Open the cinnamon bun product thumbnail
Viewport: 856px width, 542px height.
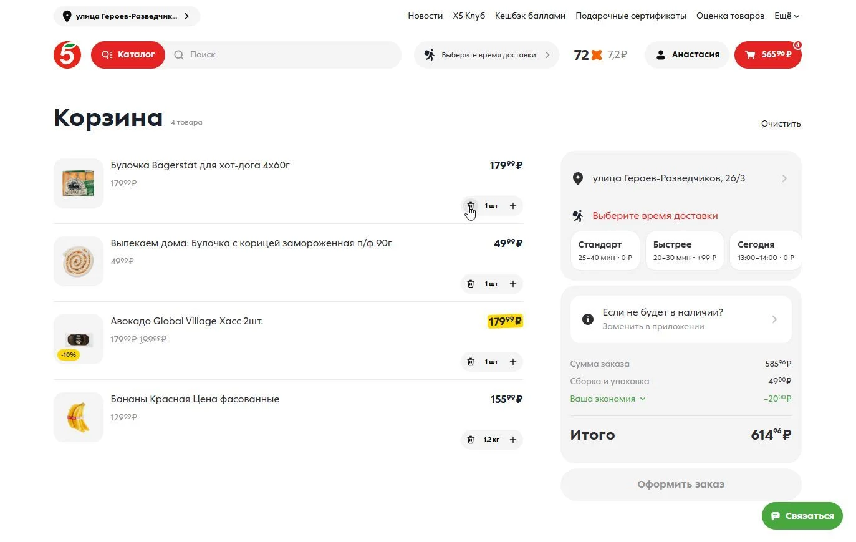coord(79,261)
